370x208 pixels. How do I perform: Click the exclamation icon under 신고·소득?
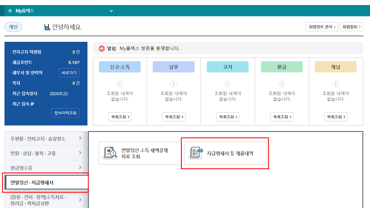[x=120, y=84]
